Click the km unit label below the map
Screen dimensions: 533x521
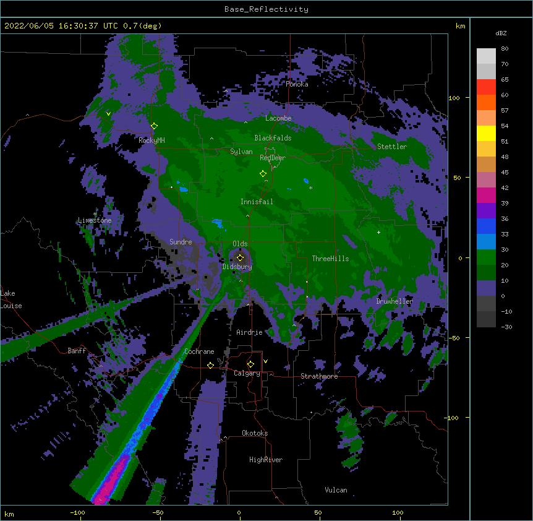point(9,514)
